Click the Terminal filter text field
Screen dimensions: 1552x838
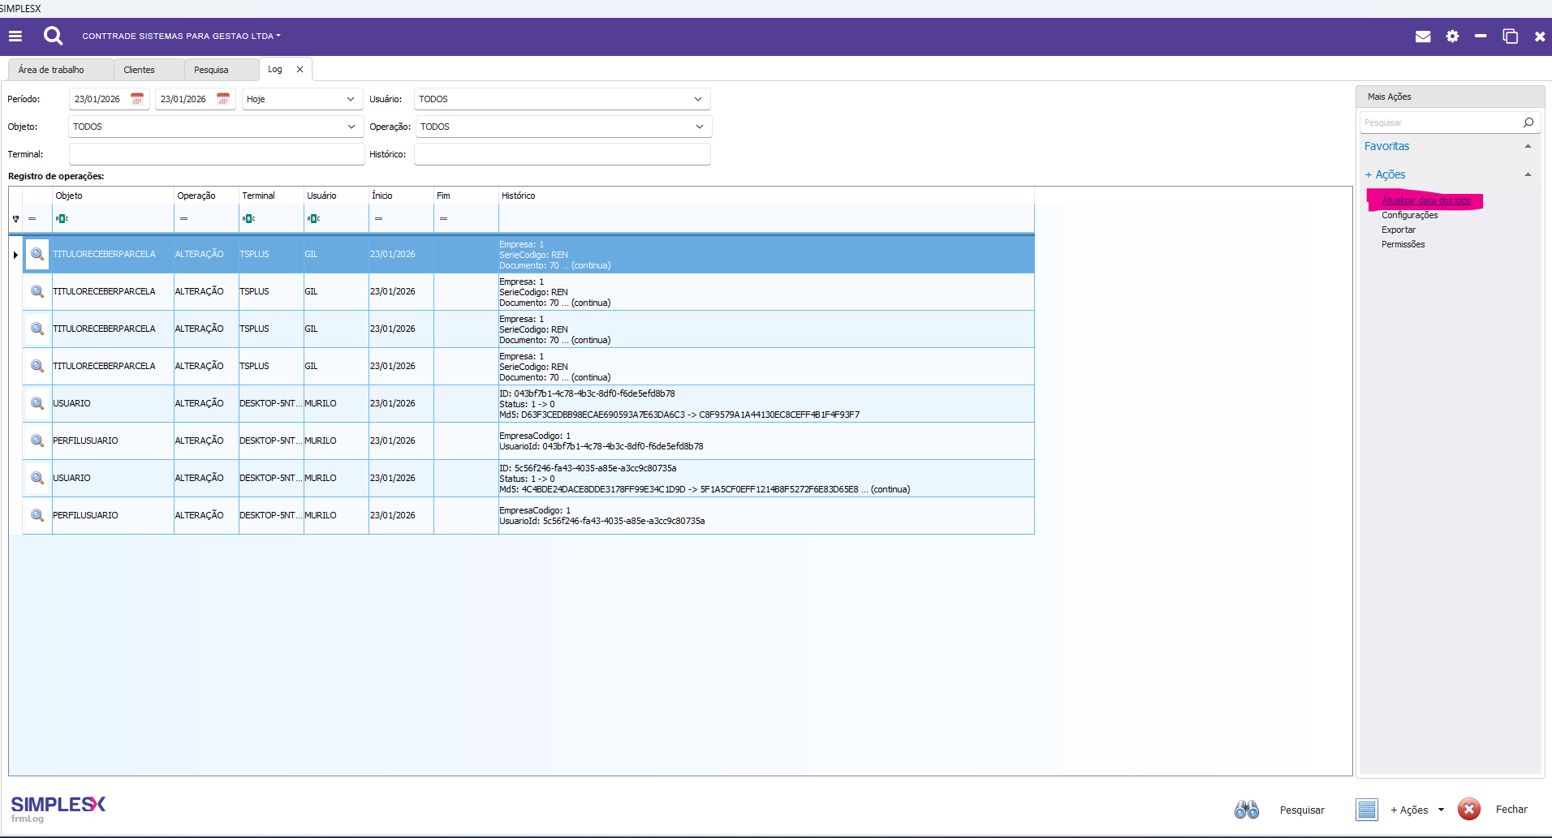point(217,154)
